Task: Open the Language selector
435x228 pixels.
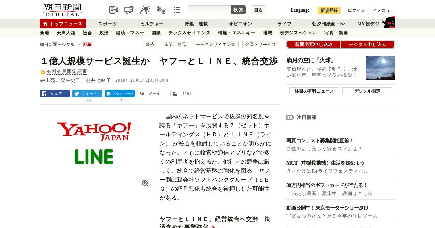Action: coord(300,10)
